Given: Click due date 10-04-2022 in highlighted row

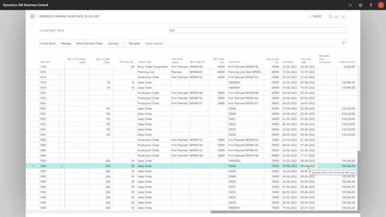Looking at the screenshot, I should click(x=289, y=166).
